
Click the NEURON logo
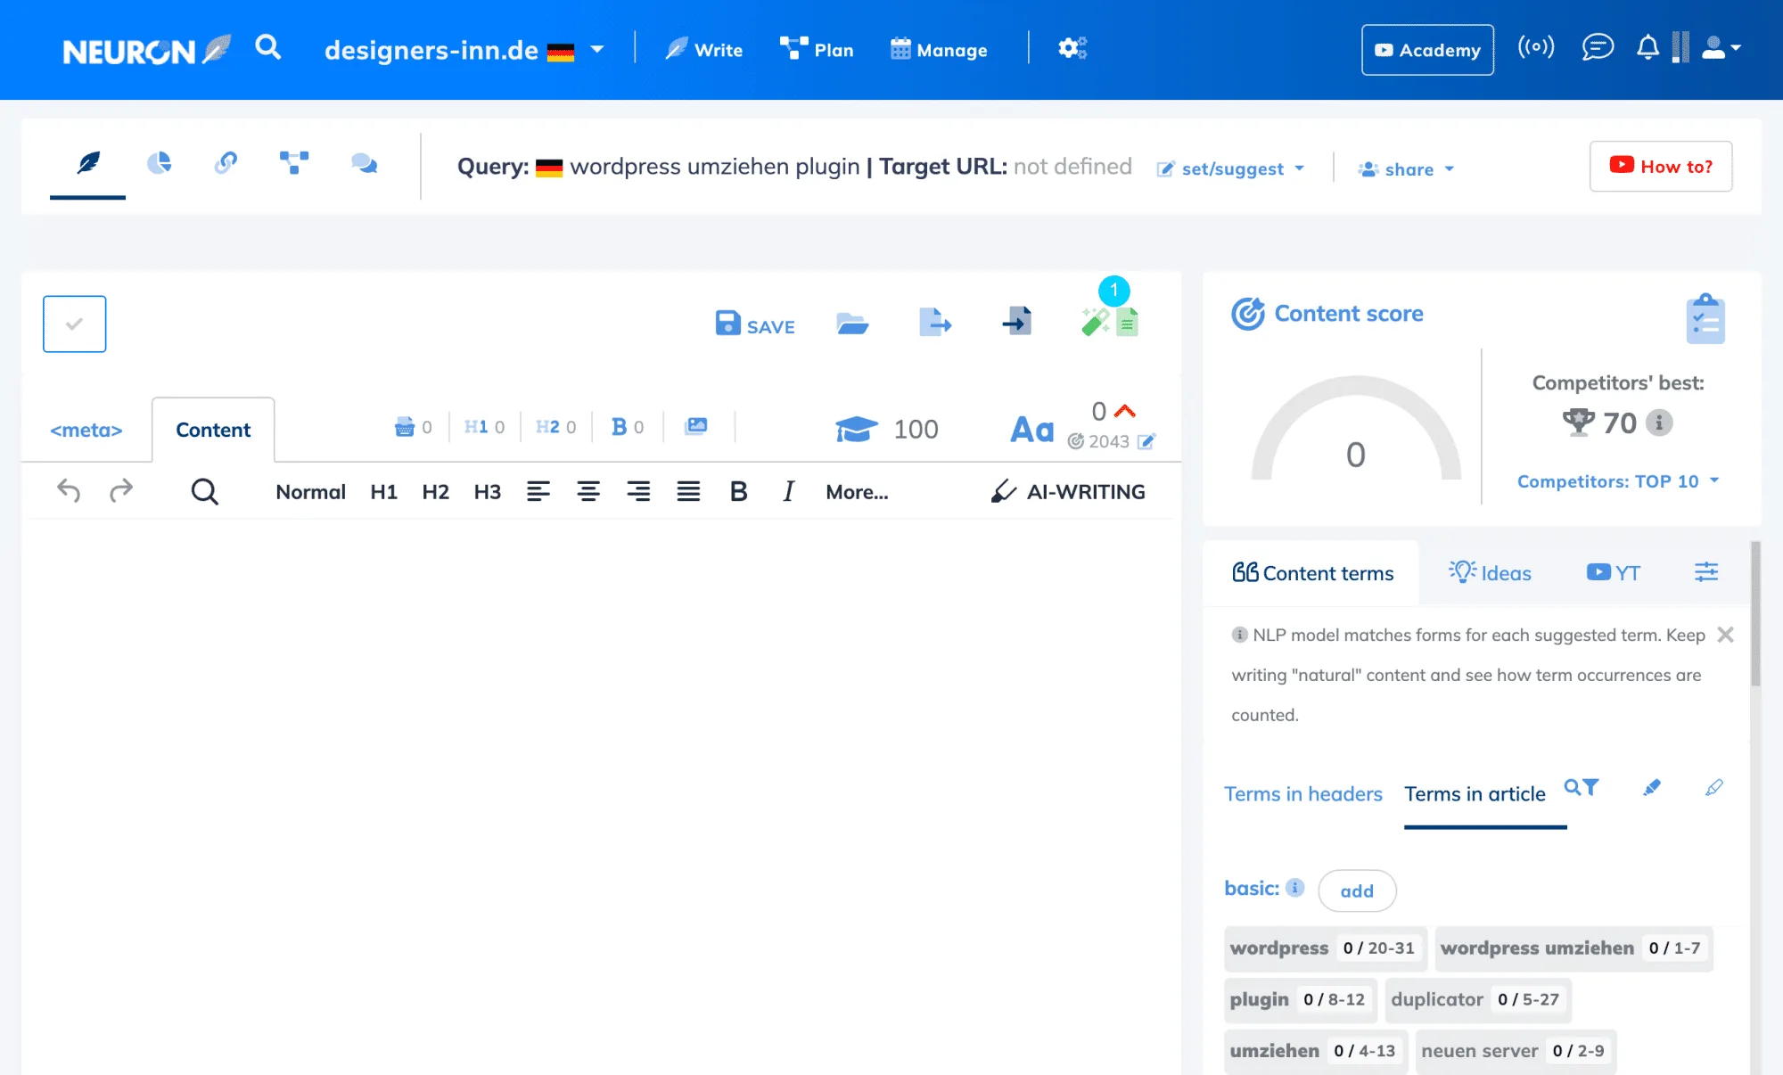[147, 50]
